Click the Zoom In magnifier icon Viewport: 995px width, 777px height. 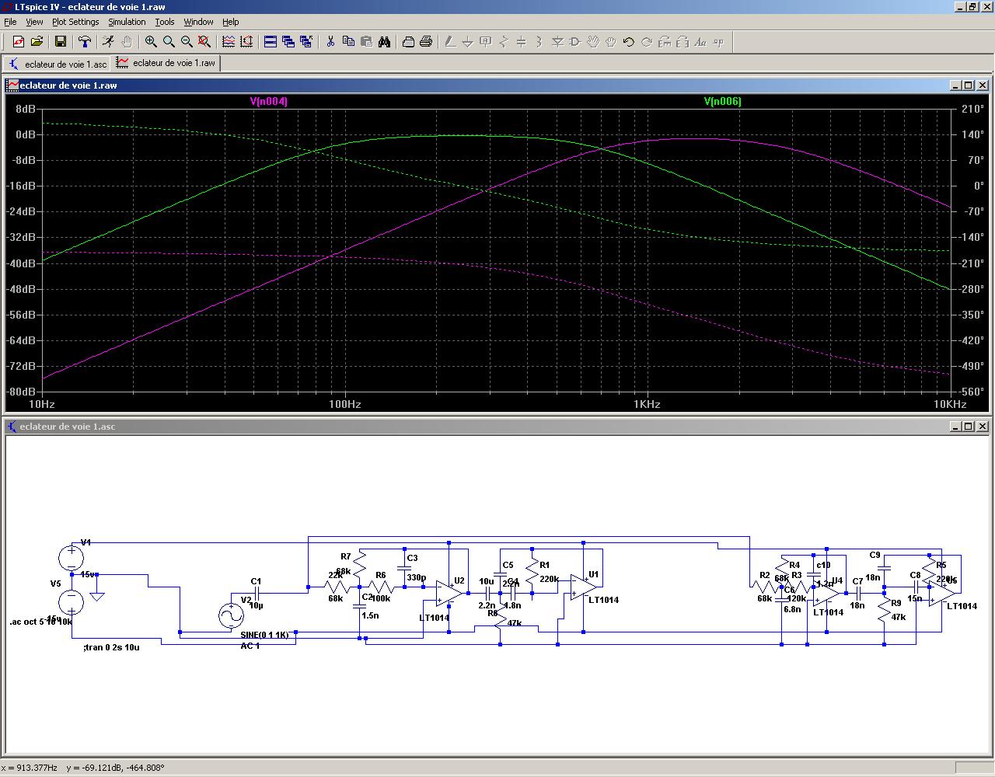(151, 42)
